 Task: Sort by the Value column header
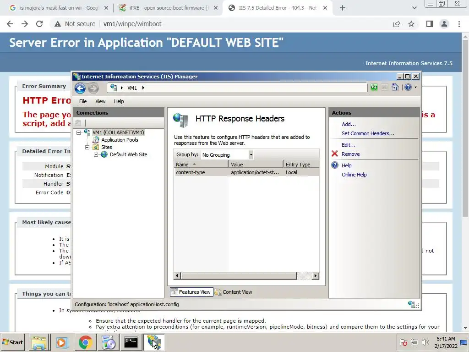256,165
